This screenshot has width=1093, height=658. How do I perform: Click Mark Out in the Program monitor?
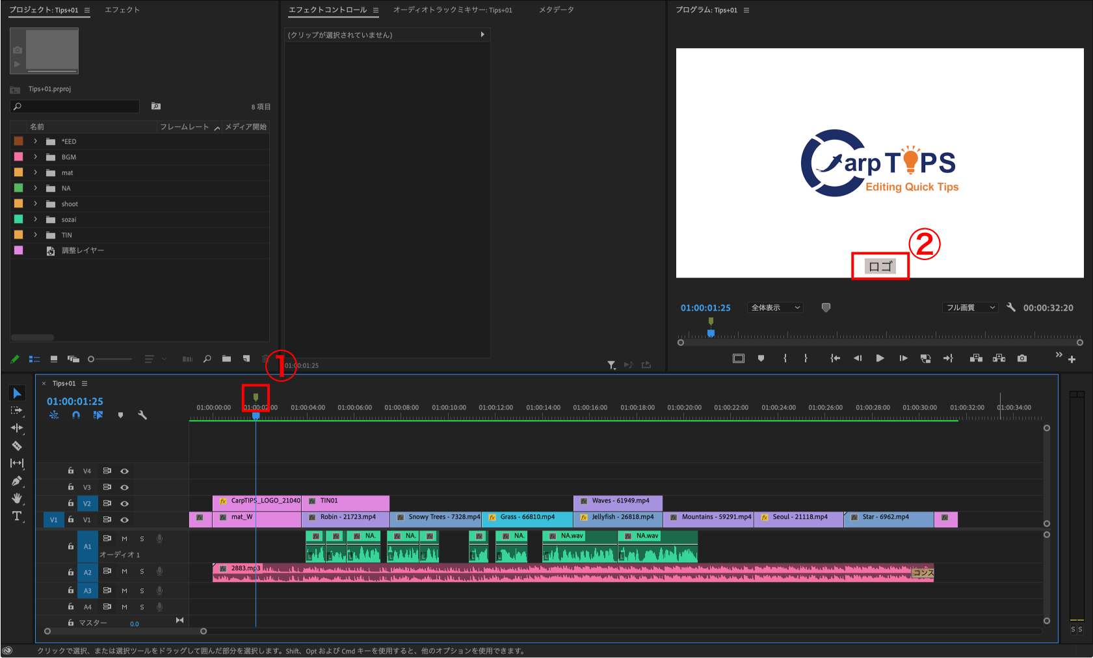806,358
